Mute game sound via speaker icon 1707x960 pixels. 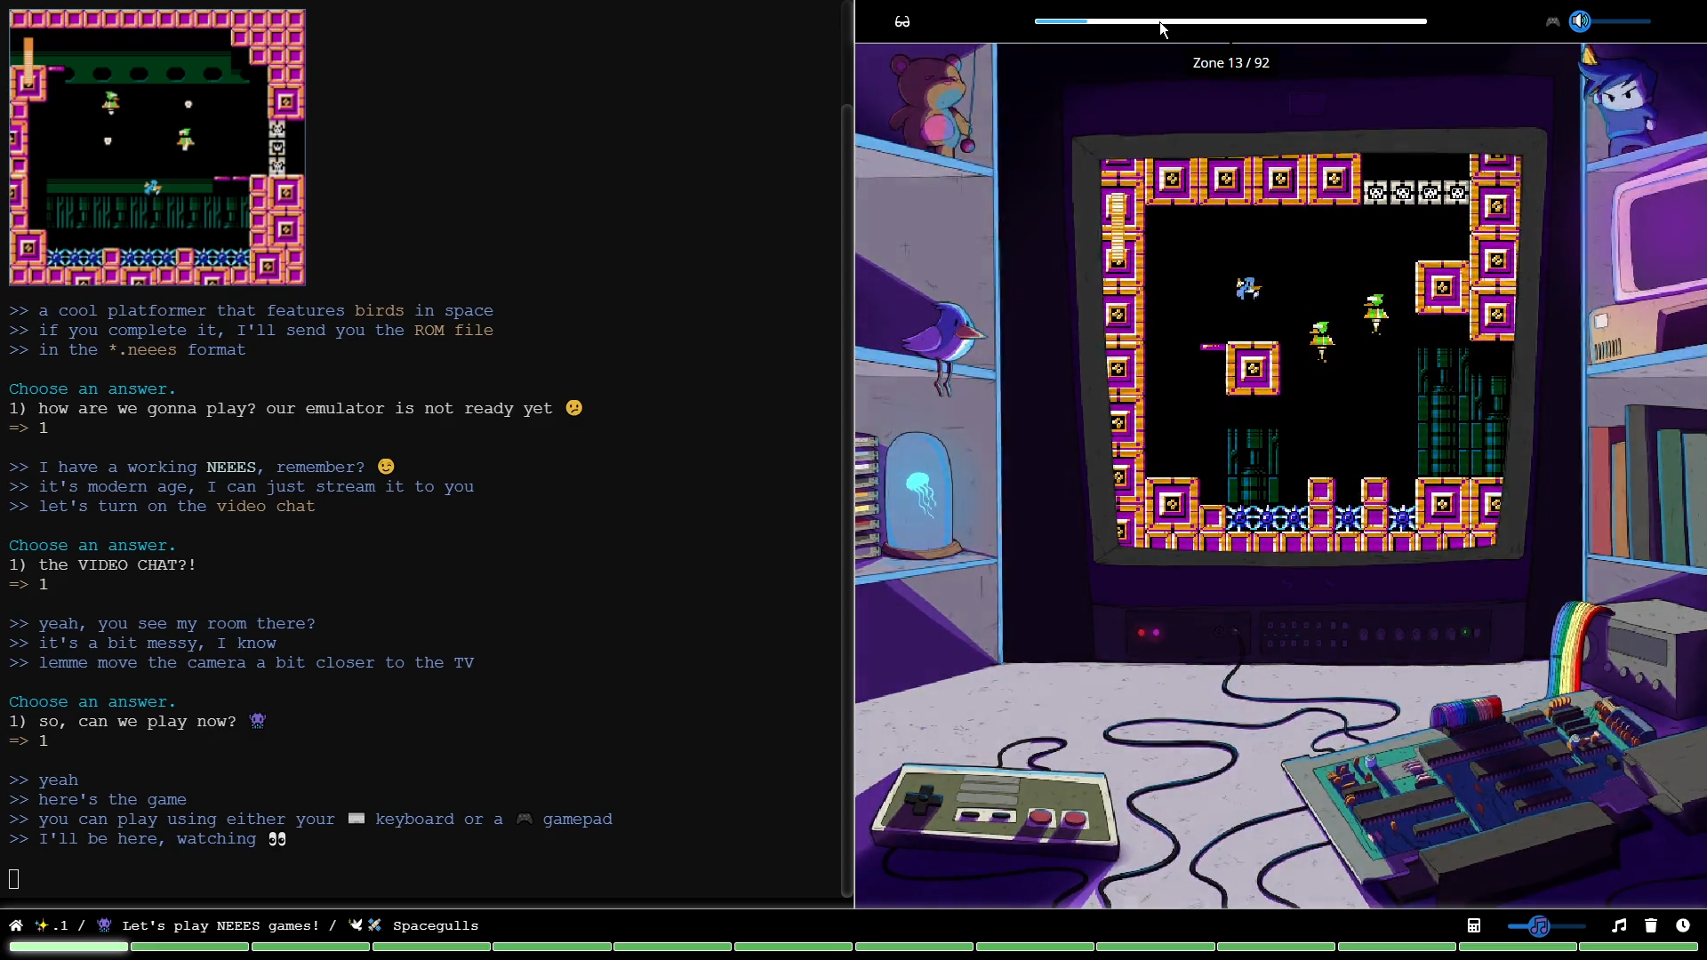pos(1580,21)
